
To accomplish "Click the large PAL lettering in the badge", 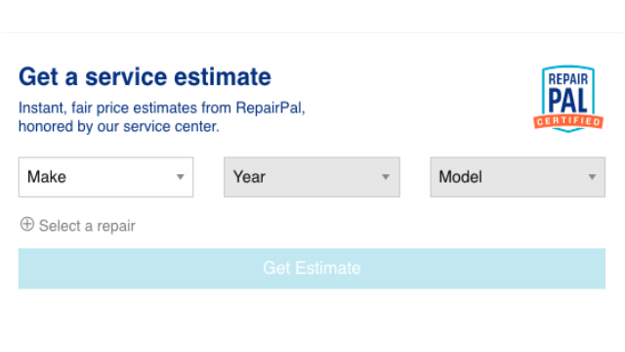I will click(568, 100).
